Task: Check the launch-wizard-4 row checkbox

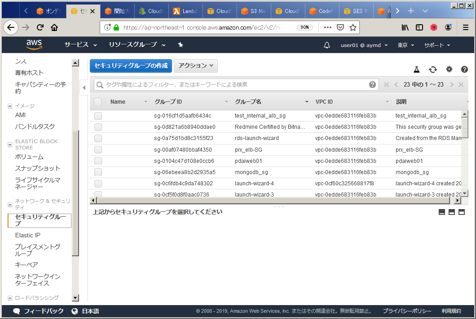Action: (98, 184)
